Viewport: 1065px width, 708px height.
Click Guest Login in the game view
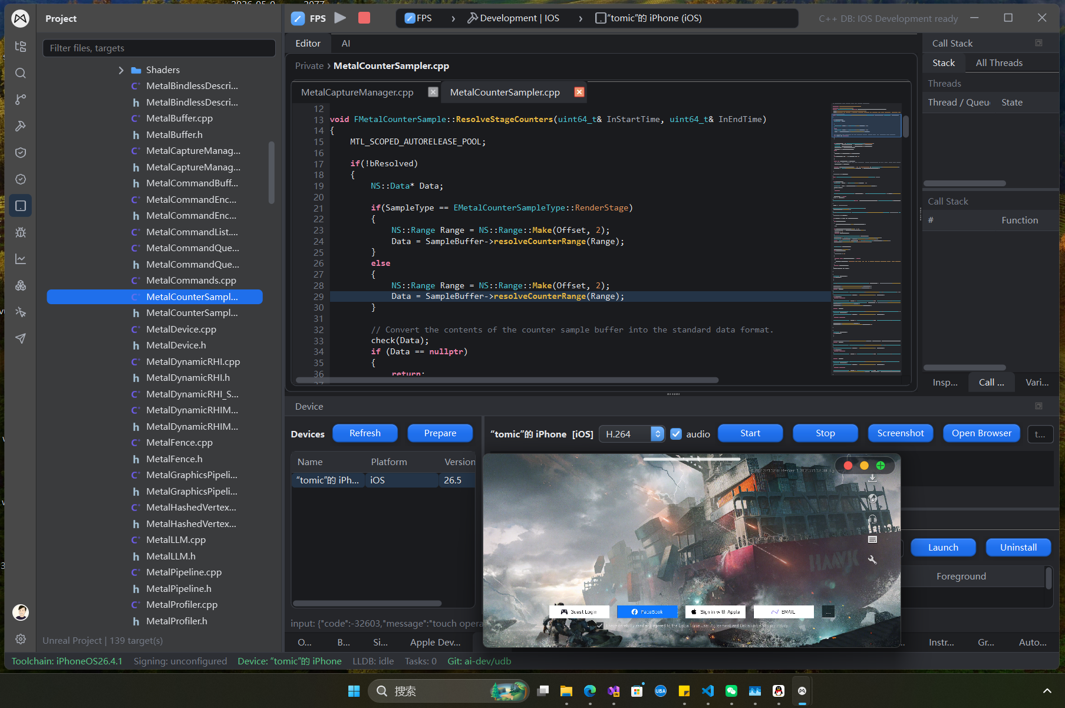point(579,612)
